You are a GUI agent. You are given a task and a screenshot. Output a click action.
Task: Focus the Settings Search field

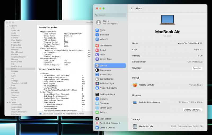110,15
